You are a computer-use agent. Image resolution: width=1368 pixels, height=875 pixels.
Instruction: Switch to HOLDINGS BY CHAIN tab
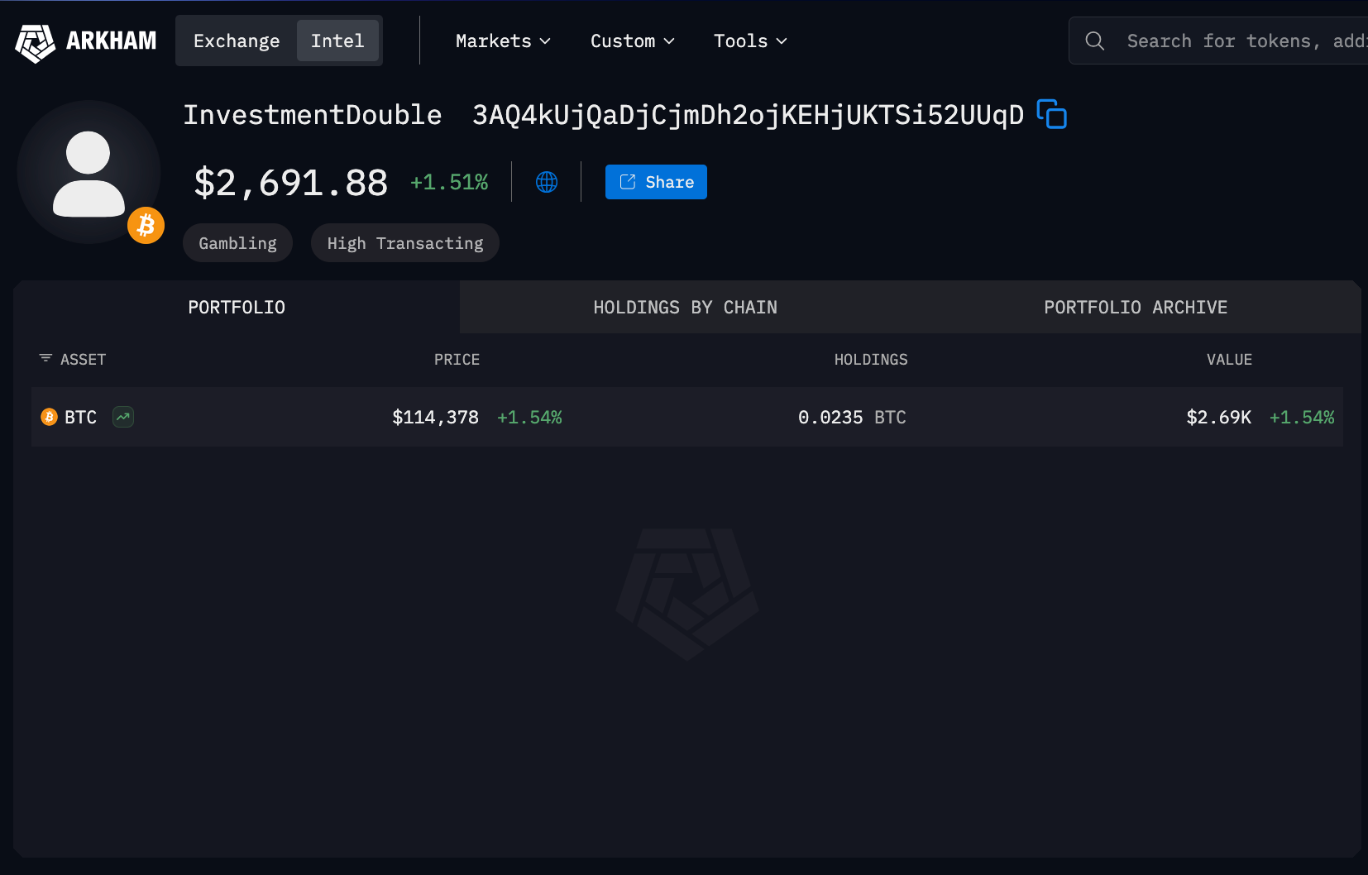point(685,307)
